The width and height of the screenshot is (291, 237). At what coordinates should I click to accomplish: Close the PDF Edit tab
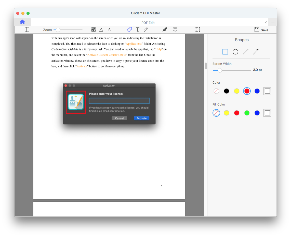(266, 22)
